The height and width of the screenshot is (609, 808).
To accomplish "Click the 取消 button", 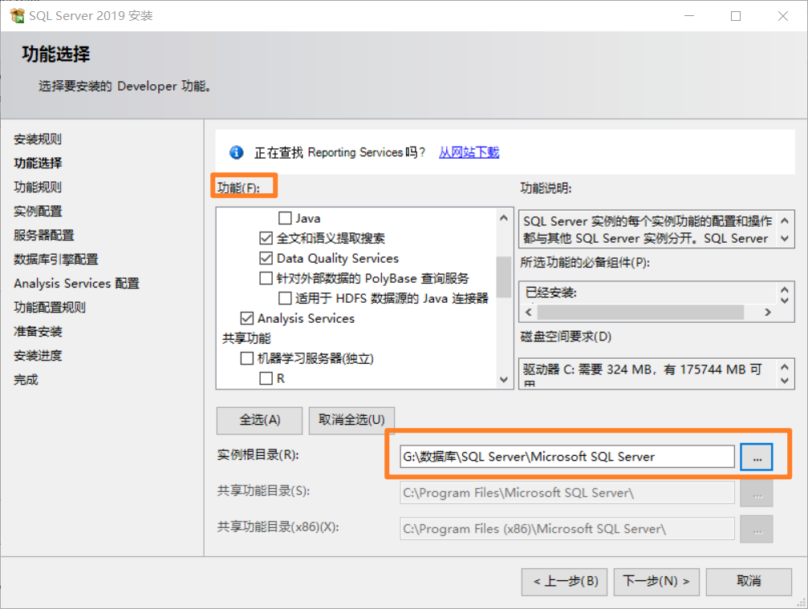I will [749, 582].
